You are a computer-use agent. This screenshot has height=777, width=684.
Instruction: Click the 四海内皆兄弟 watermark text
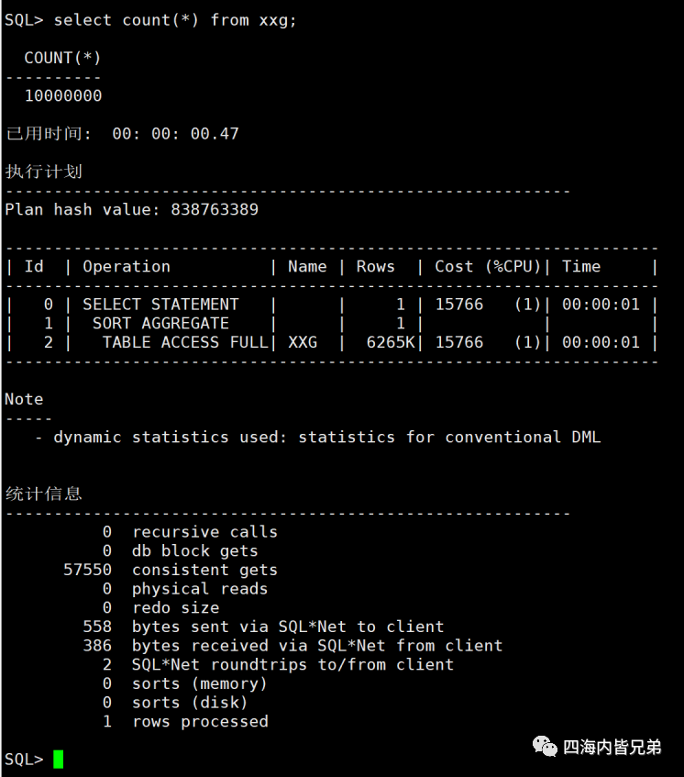[x=612, y=747]
